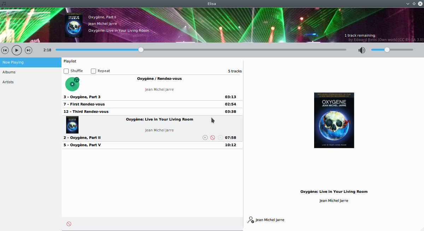The width and height of the screenshot is (424, 231).
Task: Click the artist icon beside Jean Michel Jarre
Action: tap(251, 220)
